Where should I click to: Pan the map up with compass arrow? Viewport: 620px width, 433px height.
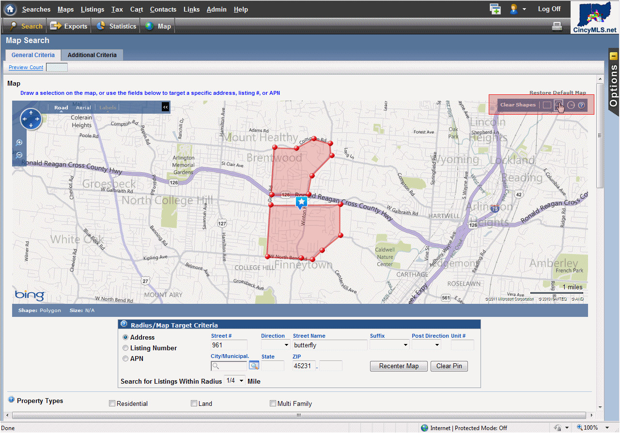pyautogui.click(x=31, y=112)
